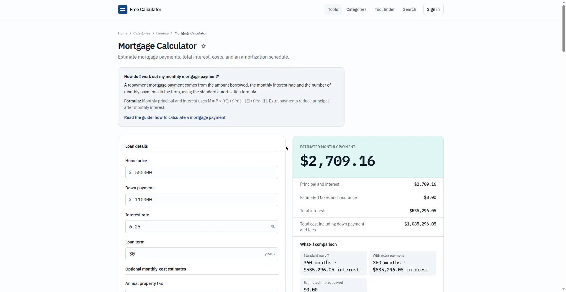Click the Annual property tax label
566x292 pixels.
tap(144, 283)
